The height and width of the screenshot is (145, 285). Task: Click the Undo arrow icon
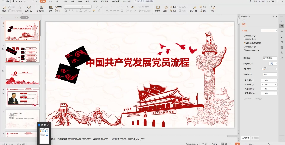[x=28, y=1]
